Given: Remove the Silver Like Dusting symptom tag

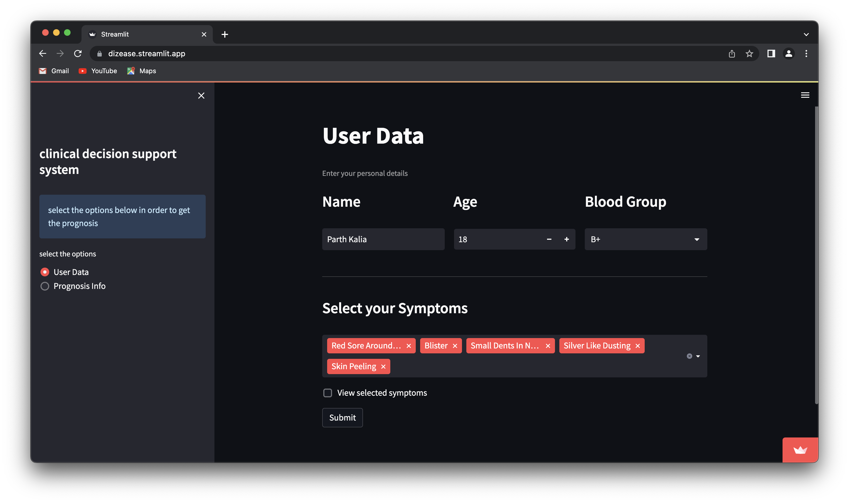Looking at the screenshot, I should point(637,345).
